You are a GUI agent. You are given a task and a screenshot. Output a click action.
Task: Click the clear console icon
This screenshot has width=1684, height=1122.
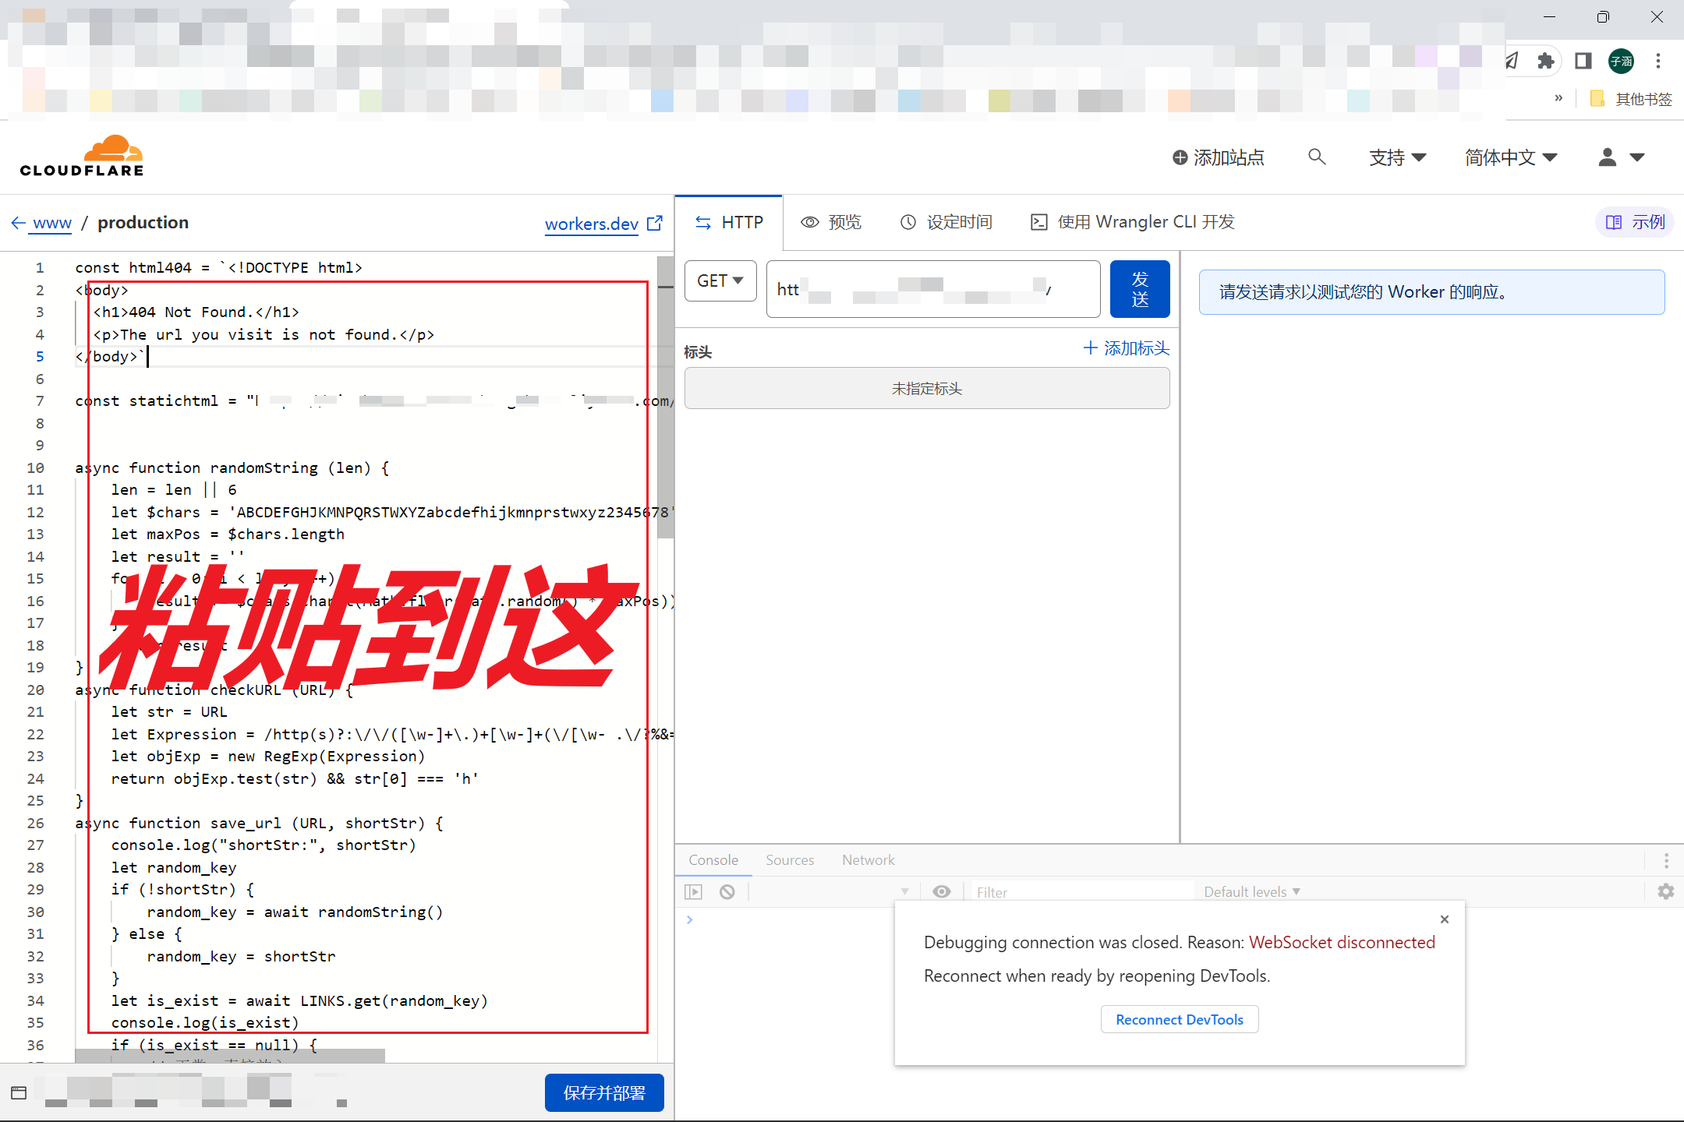coord(727,891)
